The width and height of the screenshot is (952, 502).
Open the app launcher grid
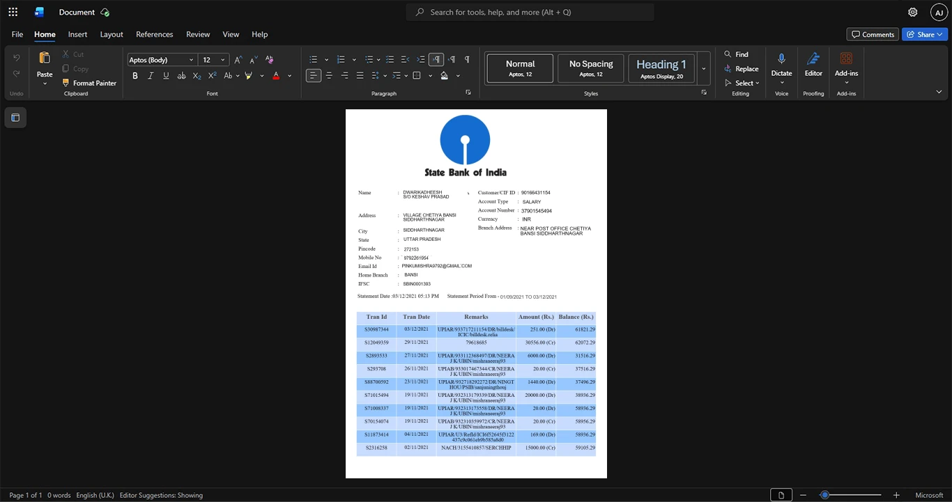(x=13, y=12)
